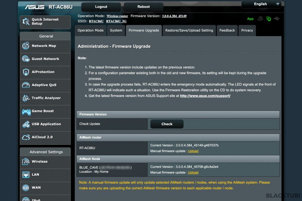
Task: Open the LAN menu item
Action: [45, 175]
